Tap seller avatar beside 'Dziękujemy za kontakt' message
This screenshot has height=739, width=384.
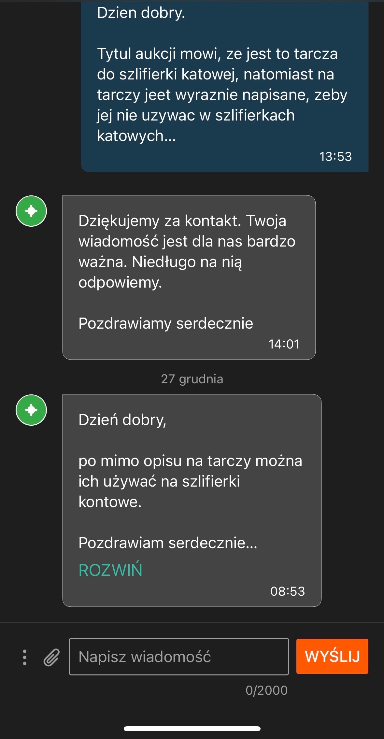pos(31,211)
